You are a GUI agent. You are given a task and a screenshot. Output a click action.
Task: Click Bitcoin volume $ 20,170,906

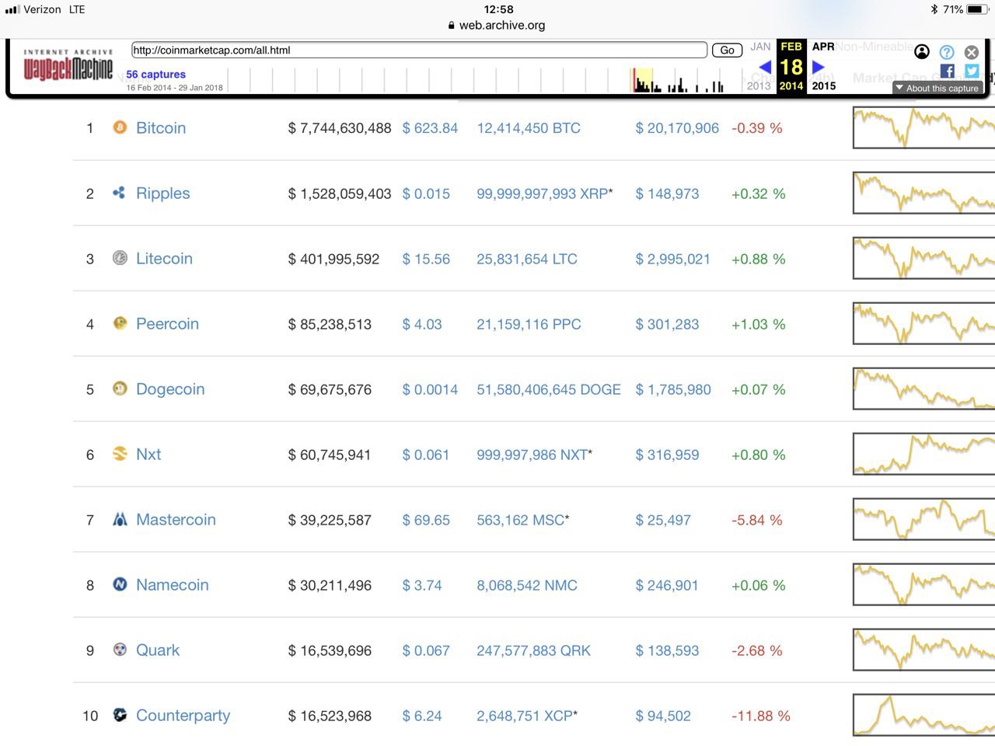677,128
